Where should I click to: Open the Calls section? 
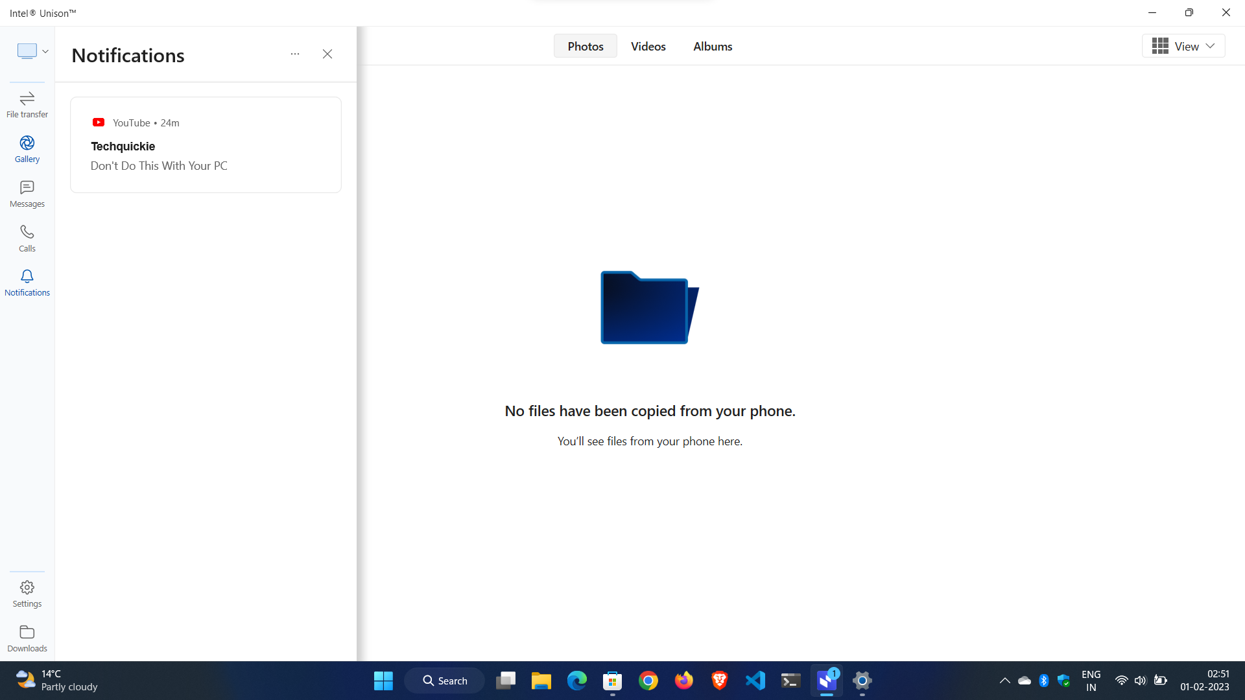pyautogui.click(x=27, y=239)
